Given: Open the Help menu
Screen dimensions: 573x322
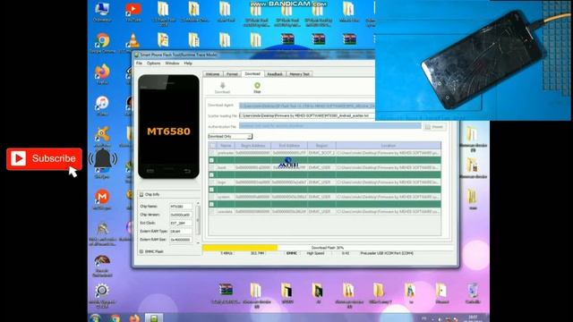Looking at the screenshot, I should [188, 64].
